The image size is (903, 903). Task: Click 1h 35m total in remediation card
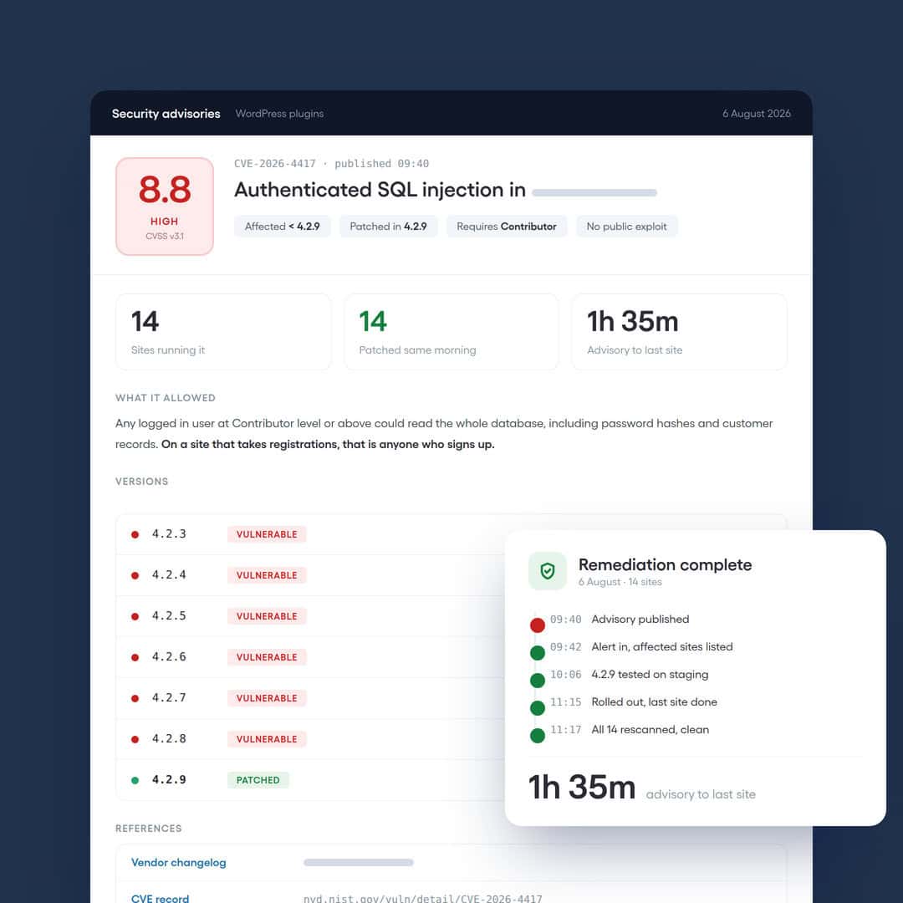pyautogui.click(x=582, y=788)
